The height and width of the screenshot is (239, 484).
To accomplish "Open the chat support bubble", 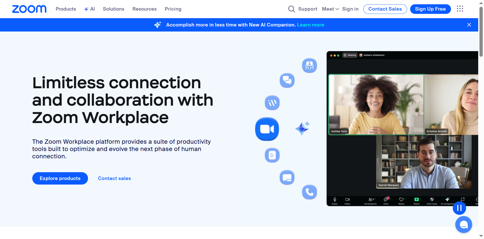I will pyautogui.click(x=464, y=224).
